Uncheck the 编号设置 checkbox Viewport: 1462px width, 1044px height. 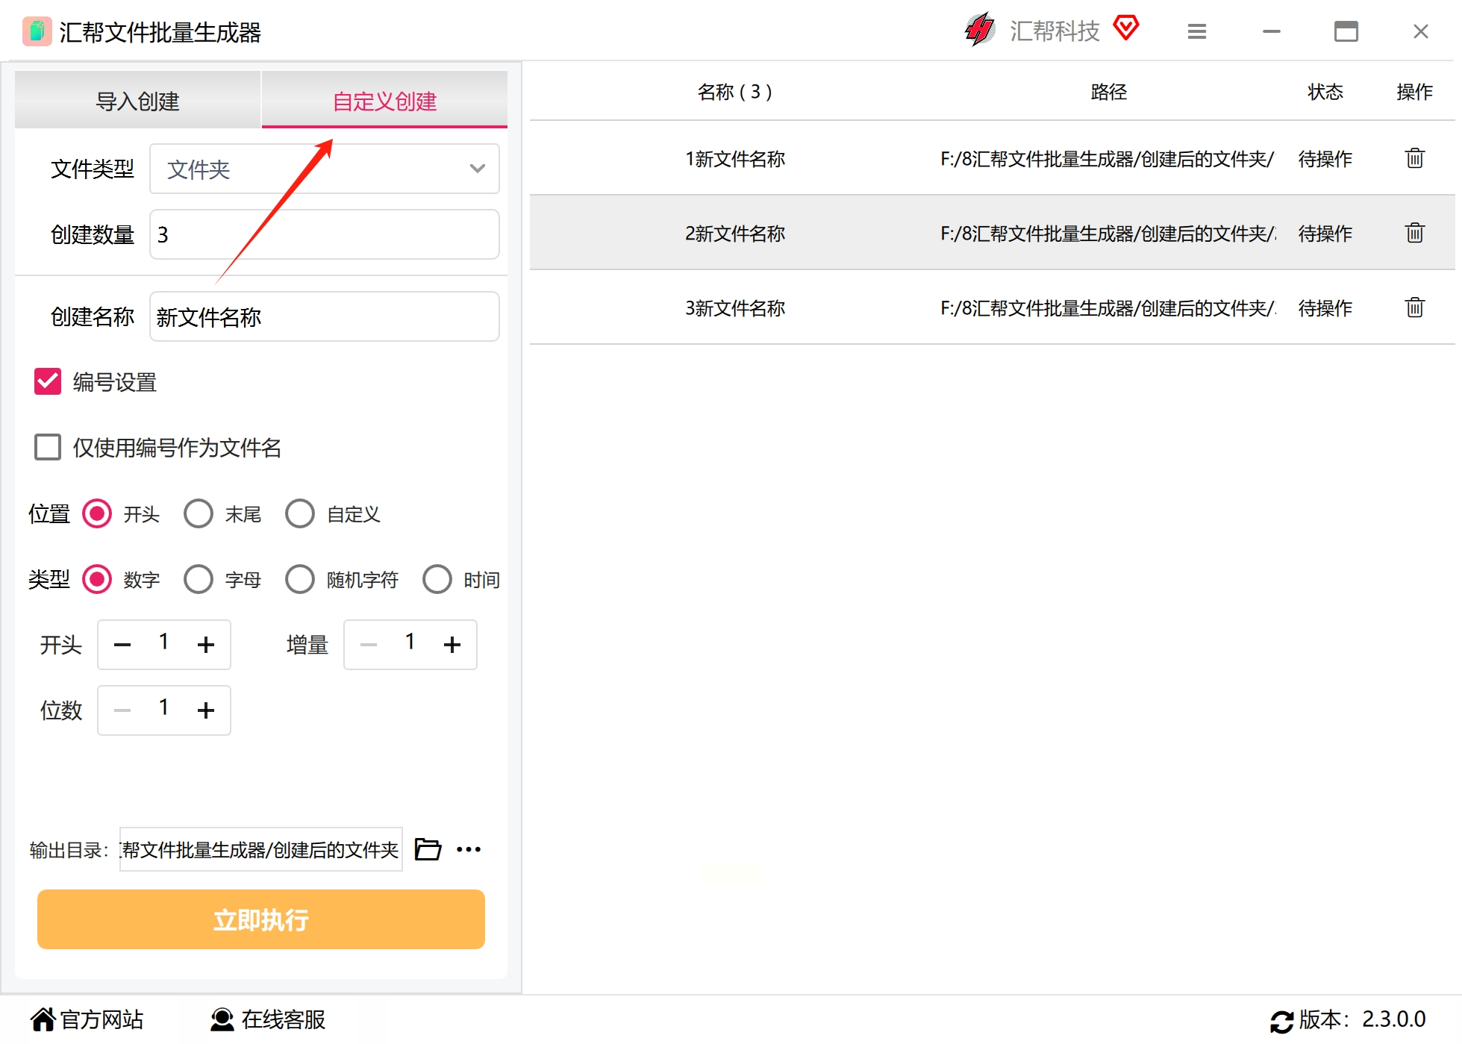pyautogui.click(x=48, y=381)
